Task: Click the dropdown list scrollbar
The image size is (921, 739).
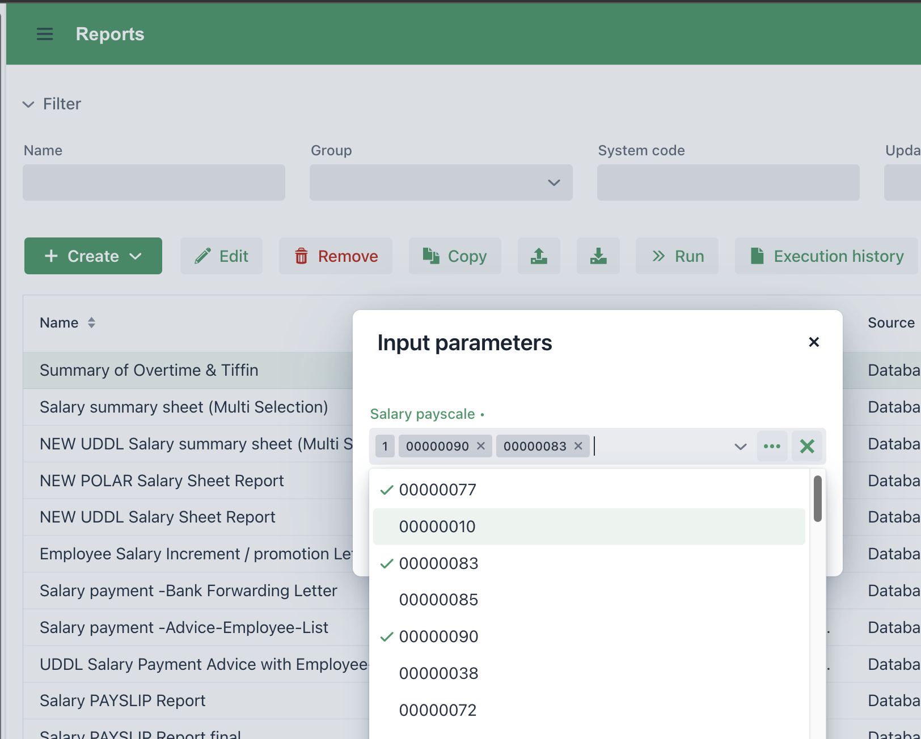Action: tap(817, 499)
